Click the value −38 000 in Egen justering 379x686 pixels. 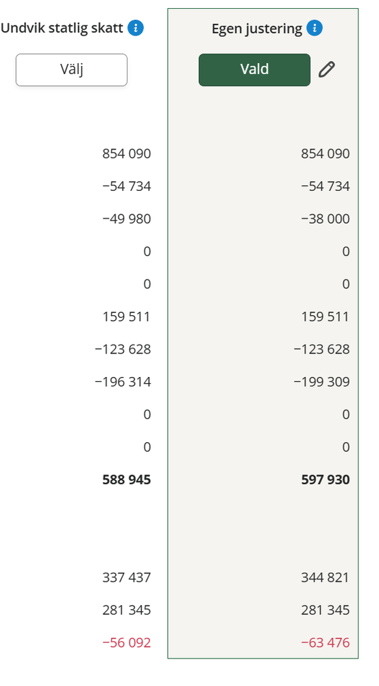coord(326,219)
